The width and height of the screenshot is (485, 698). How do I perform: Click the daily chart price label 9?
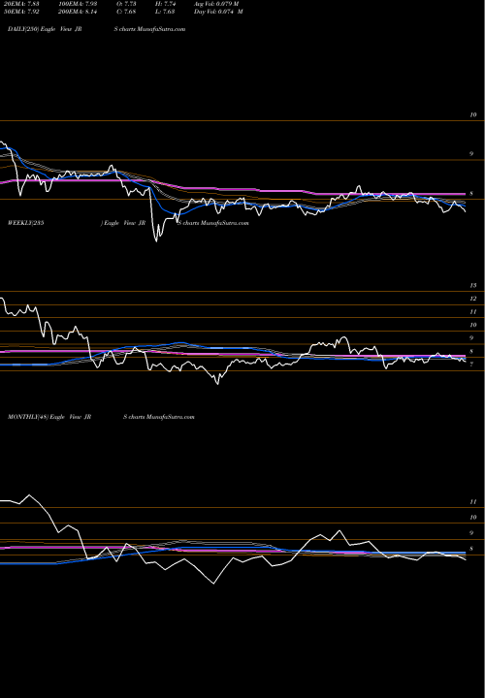tap(471, 154)
